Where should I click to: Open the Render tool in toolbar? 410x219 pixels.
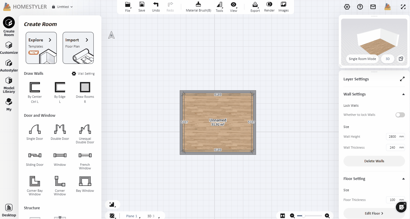point(269,7)
